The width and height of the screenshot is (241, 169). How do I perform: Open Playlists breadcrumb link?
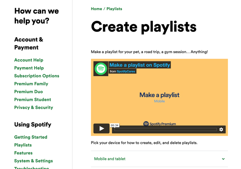[x=114, y=9]
